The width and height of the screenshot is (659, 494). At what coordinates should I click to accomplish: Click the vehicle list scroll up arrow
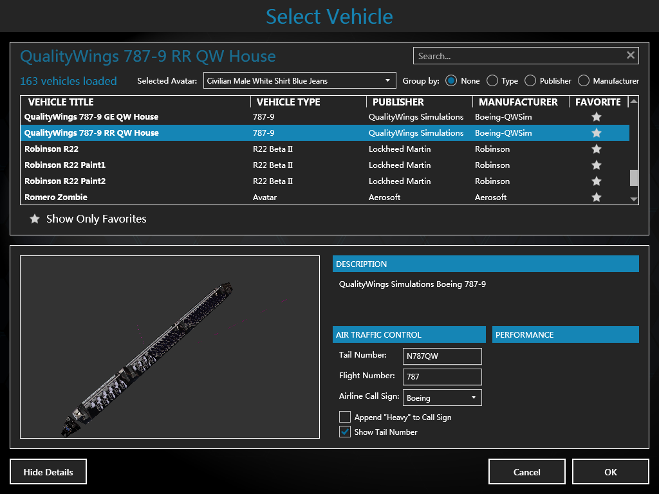(634, 101)
